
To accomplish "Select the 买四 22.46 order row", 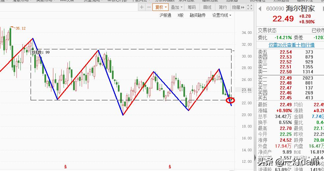I will (290, 93).
